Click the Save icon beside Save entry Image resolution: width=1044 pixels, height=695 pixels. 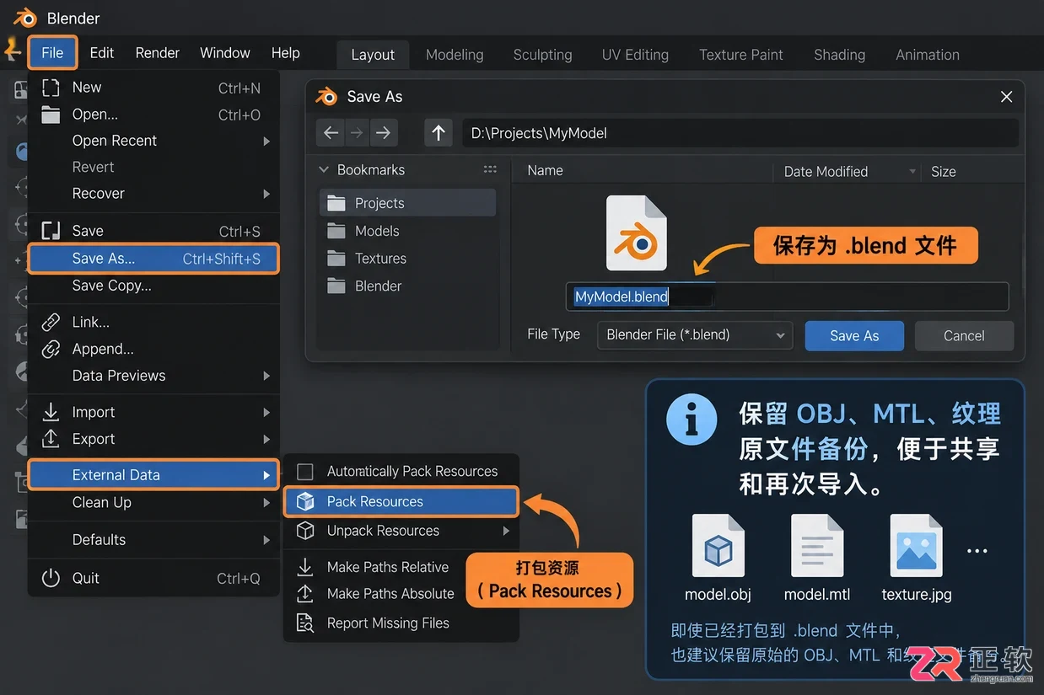coord(51,231)
